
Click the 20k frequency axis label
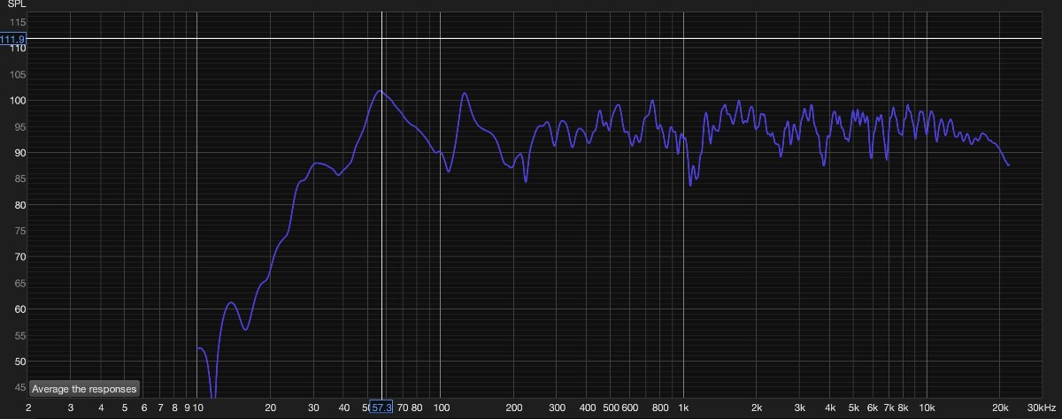[1000, 408]
